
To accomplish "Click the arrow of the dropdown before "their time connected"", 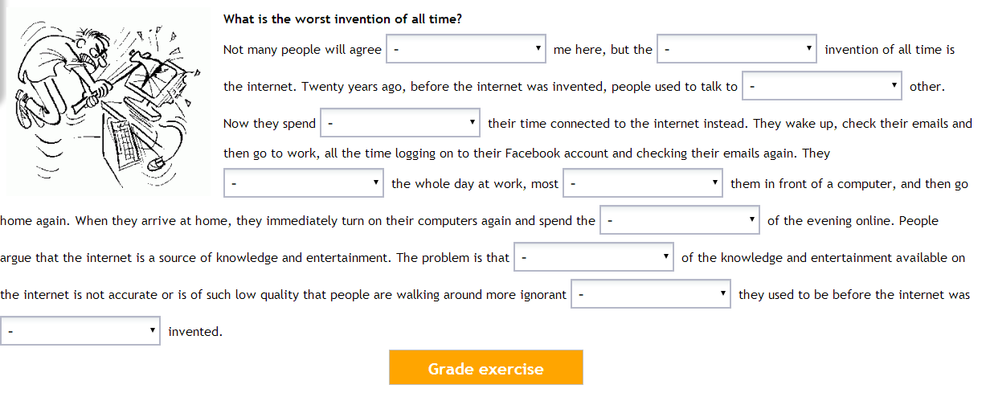I will pos(473,123).
